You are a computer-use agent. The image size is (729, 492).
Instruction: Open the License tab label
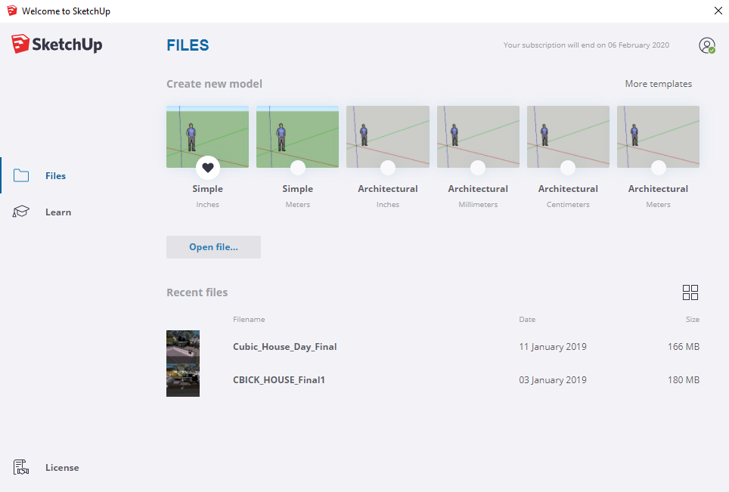62,467
